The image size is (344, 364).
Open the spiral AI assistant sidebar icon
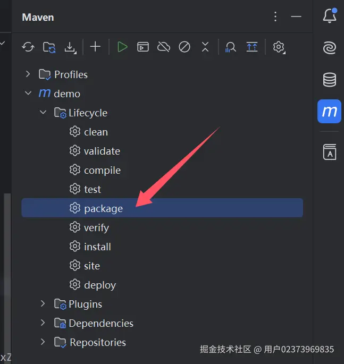[329, 48]
